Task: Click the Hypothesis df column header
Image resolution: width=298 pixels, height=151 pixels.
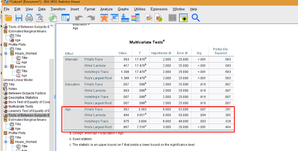Action: pyautogui.click(x=161, y=53)
